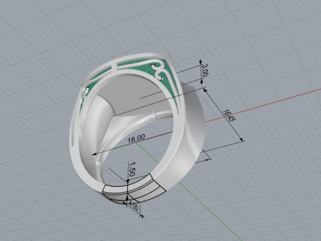
Task: Select the 16.45 dimension label
Action: (x=229, y=115)
